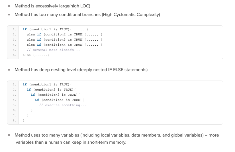Click the "else if (condition3 is TRUE)" line
Screen dimensions: 235x152
(64, 40)
